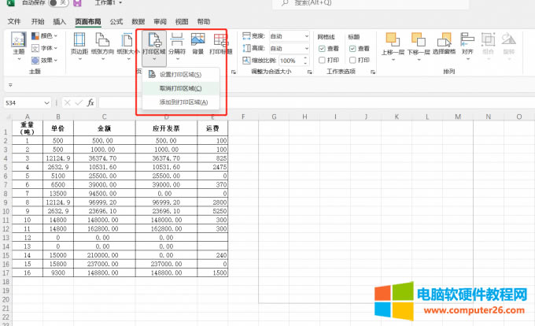Image resolution: width=535 pixels, height=326 pixels.
Task: Switch to the 公式 (Formulas) tab
Action: [116, 21]
